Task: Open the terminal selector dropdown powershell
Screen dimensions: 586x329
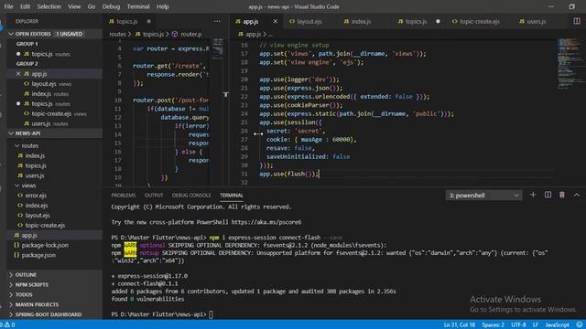Action: 483,196
